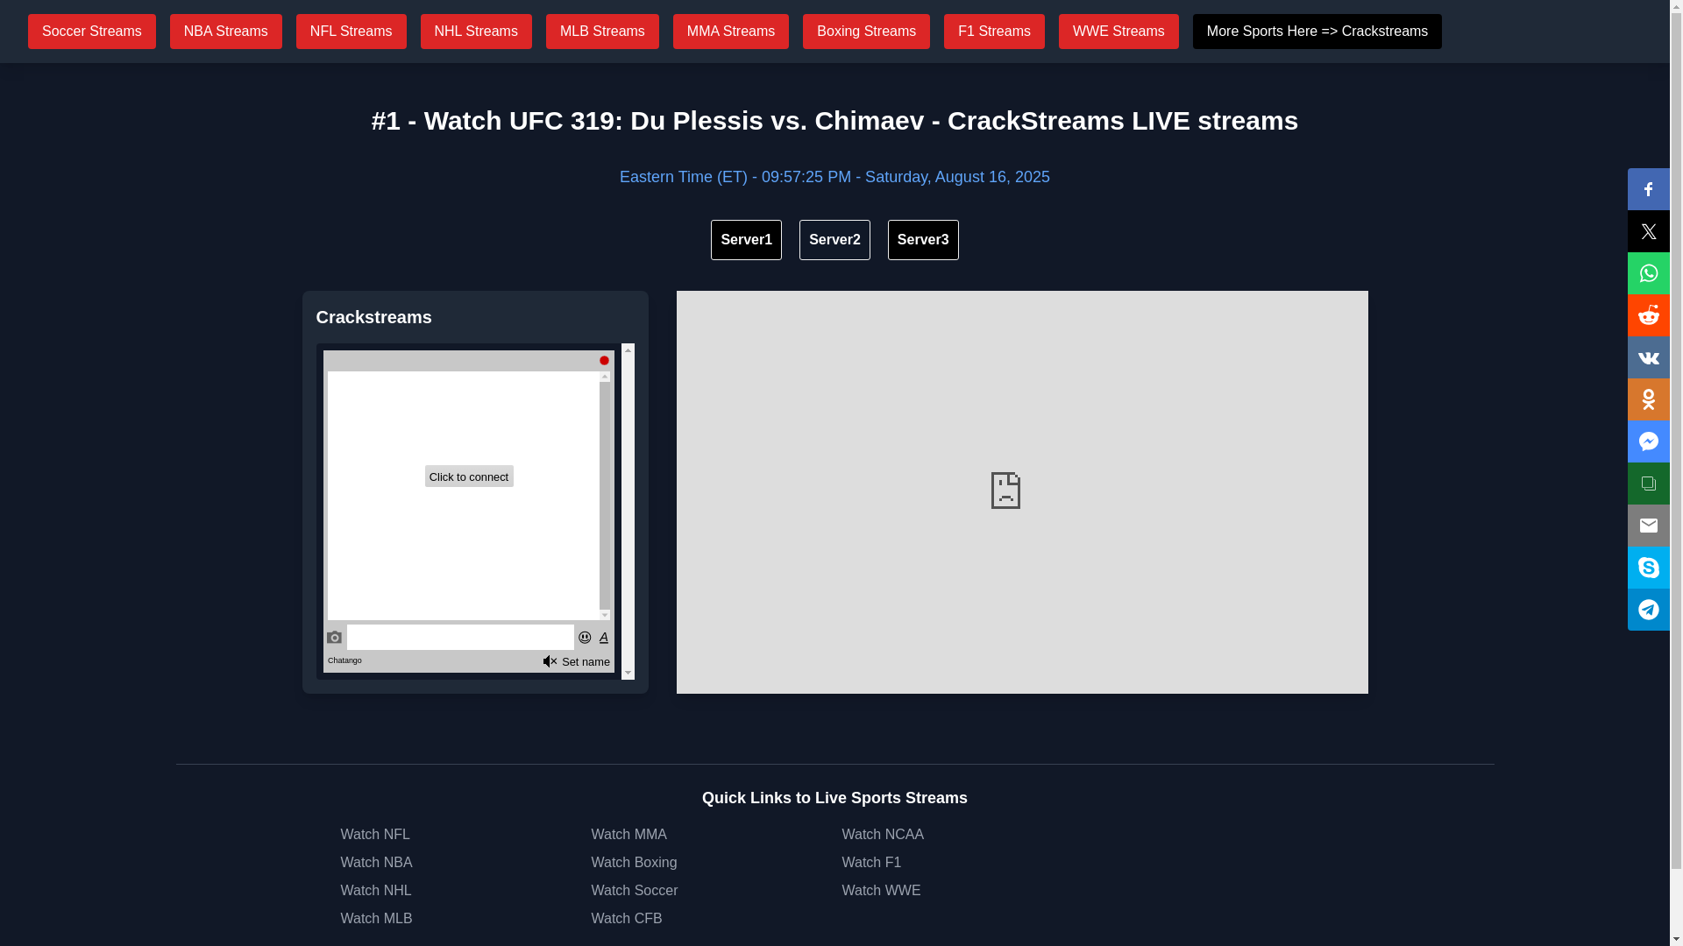
Task: Switch to Server2
Action: point(834,240)
